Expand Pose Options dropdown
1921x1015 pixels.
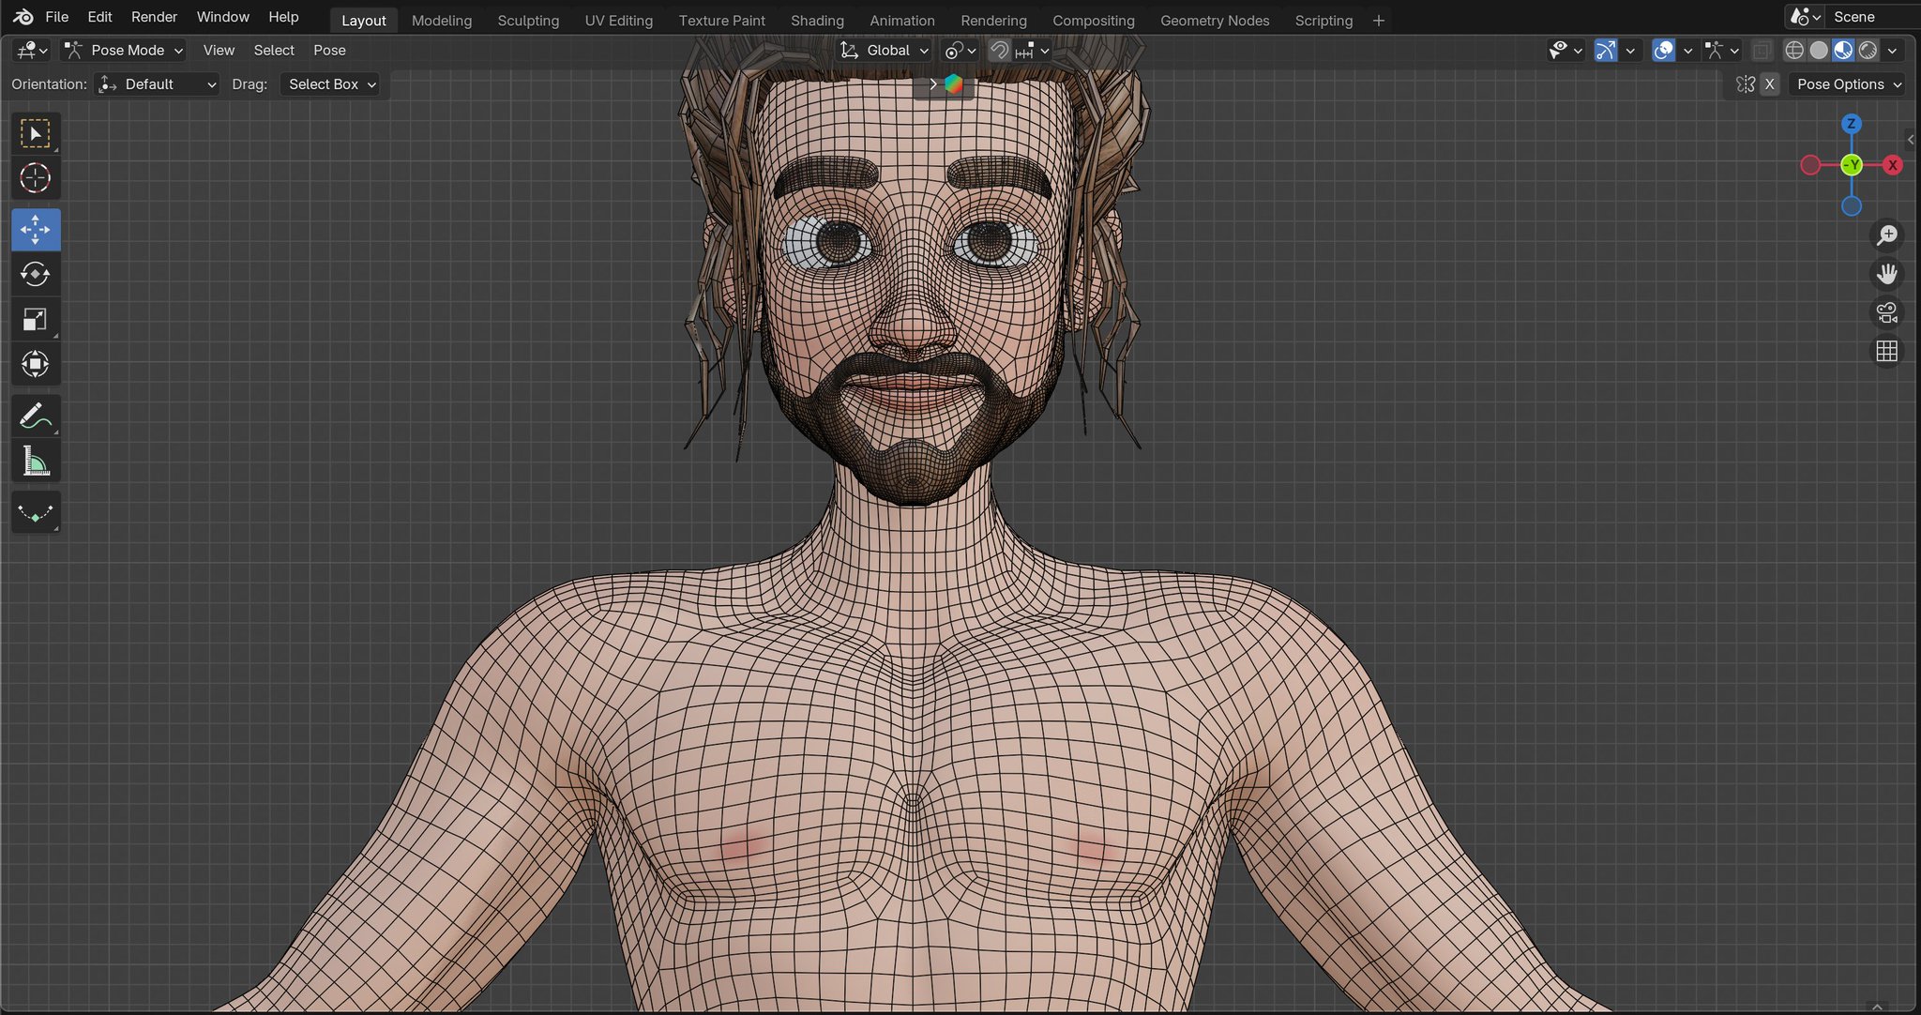click(x=1848, y=84)
